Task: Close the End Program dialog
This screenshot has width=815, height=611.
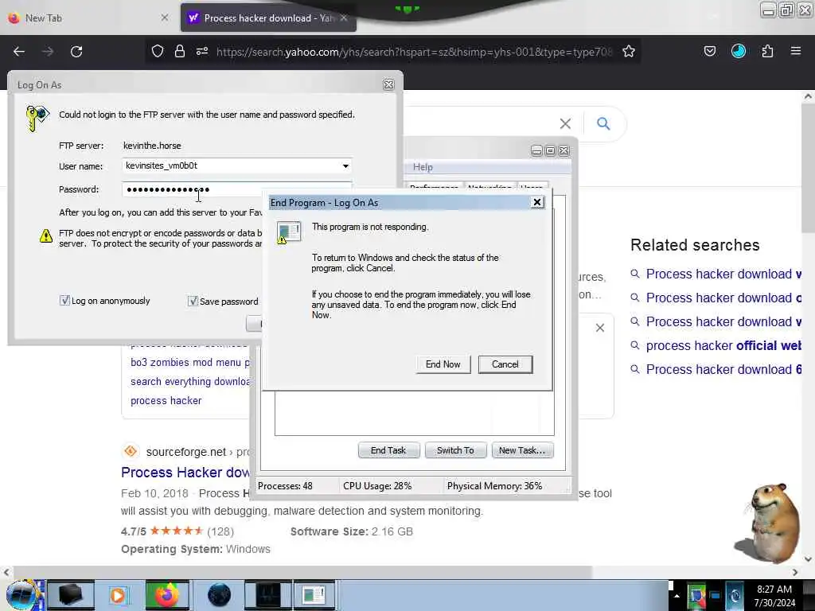Action: pyautogui.click(x=537, y=203)
